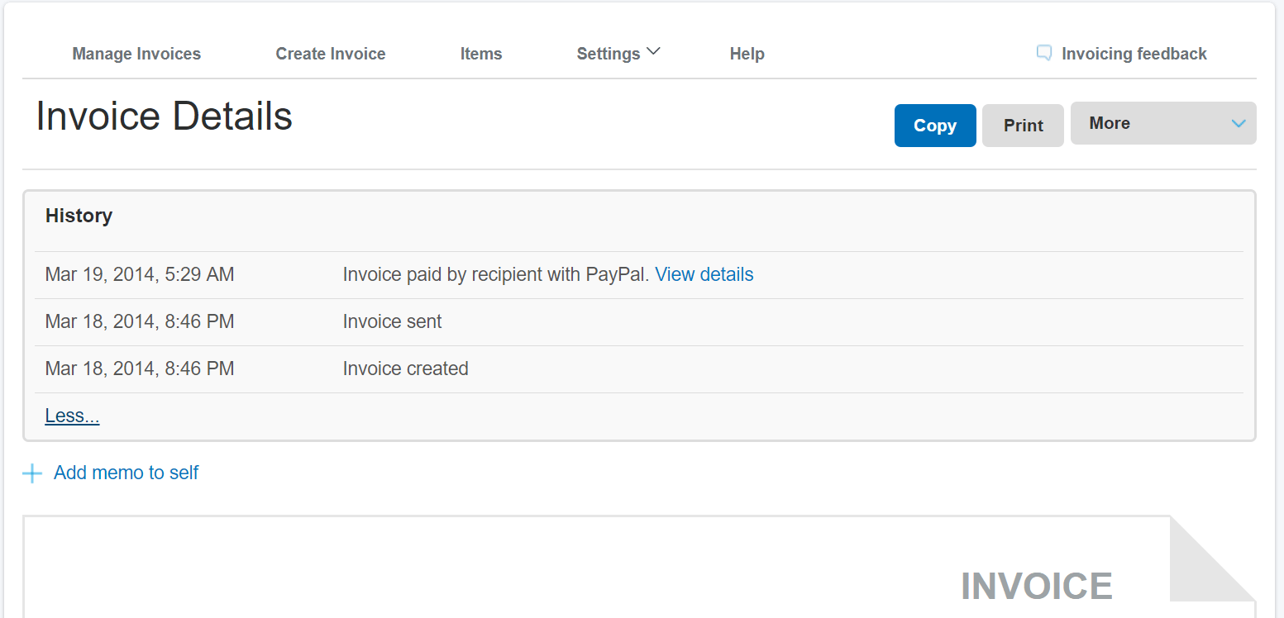The height and width of the screenshot is (618, 1284).
Task: Click the INVOICE heading on the invoice preview
Action: click(x=1037, y=586)
